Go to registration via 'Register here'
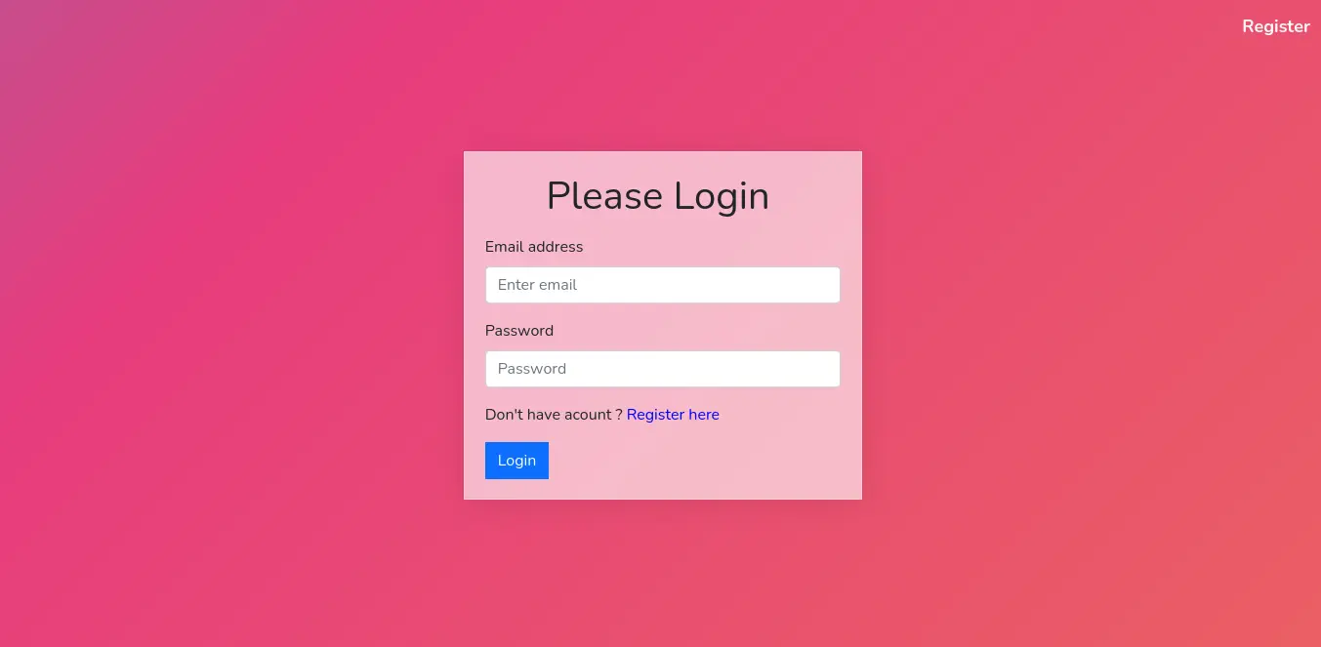Screen dimensions: 1321x647 [x=673, y=415]
